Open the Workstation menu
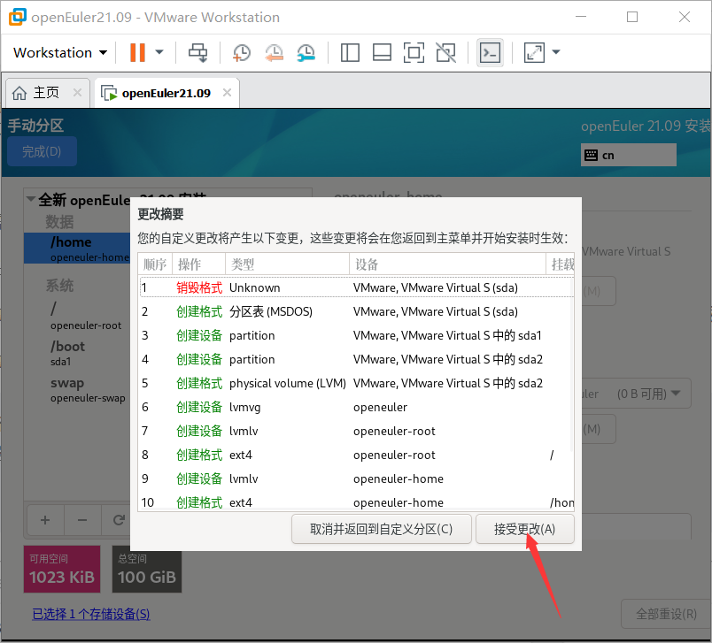The width and height of the screenshot is (712, 643). pos(60,52)
